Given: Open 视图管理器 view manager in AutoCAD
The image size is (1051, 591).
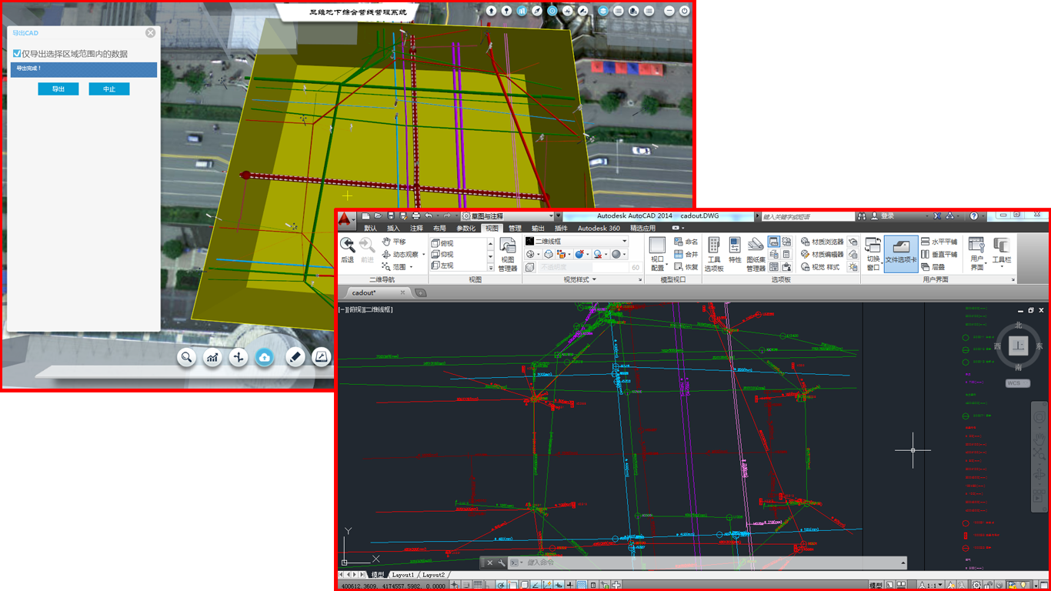Looking at the screenshot, I should point(508,255).
